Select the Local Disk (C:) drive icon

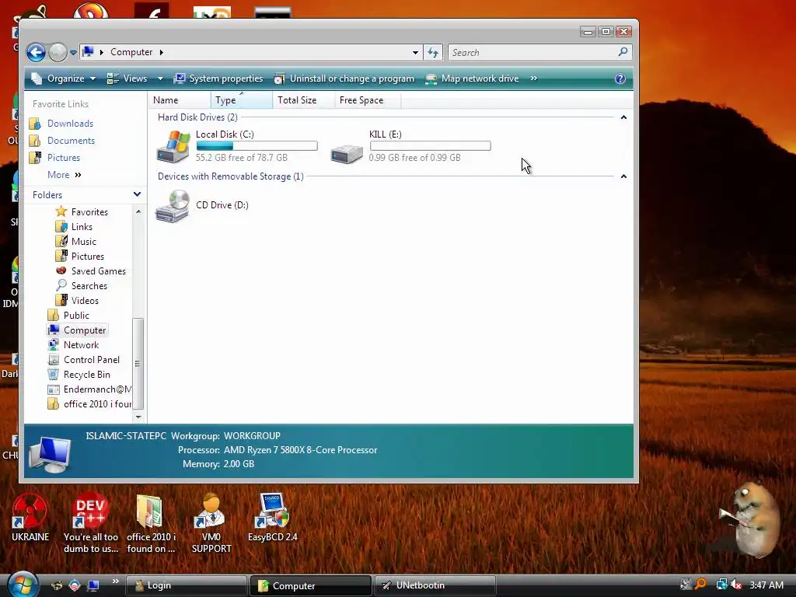click(x=173, y=146)
